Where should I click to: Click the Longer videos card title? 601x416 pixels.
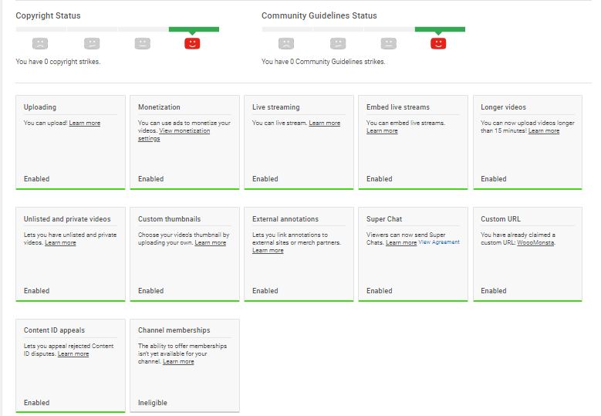tap(503, 107)
